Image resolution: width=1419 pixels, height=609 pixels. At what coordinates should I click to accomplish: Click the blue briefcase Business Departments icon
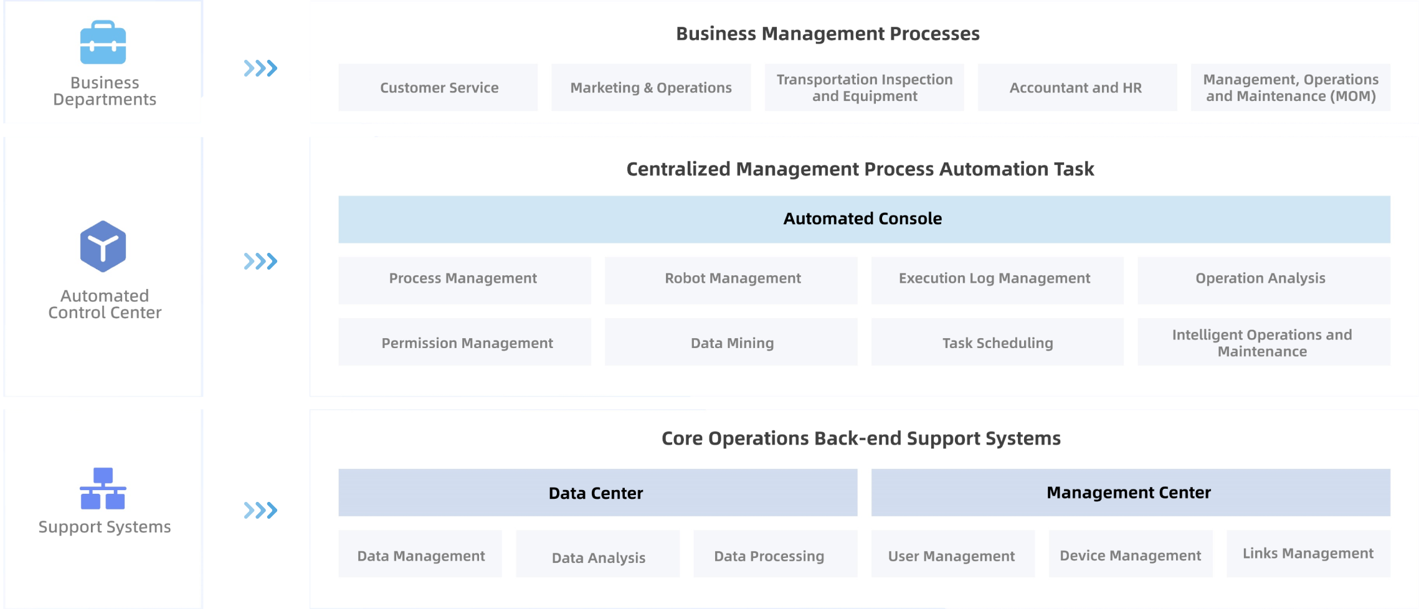tap(103, 43)
